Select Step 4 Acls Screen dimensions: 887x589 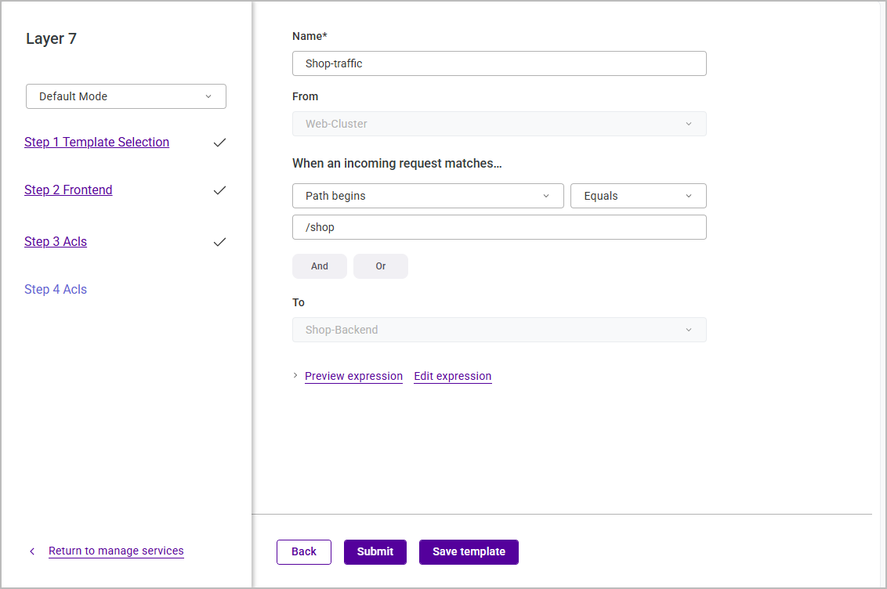point(56,290)
